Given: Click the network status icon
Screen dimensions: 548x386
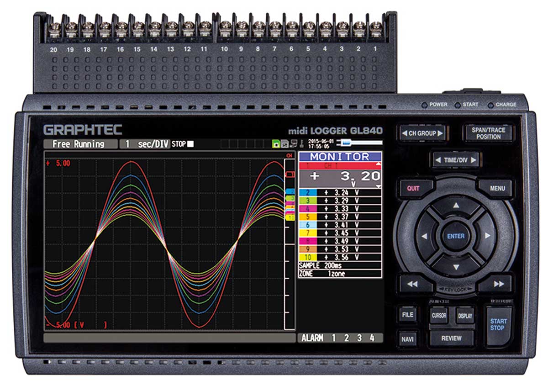Looking at the screenshot, I should (294, 144).
